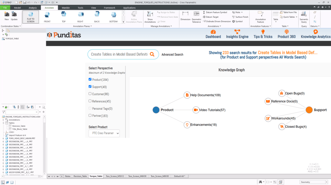Viewport: 331px width, 185px height.
Task: Click the orange search magnifier icon
Action: click(152, 54)
